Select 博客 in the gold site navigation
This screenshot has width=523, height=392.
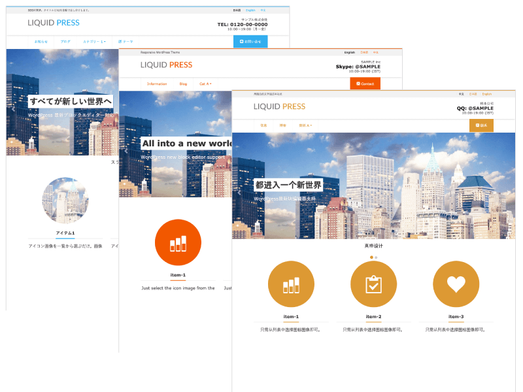coord(283,125)
